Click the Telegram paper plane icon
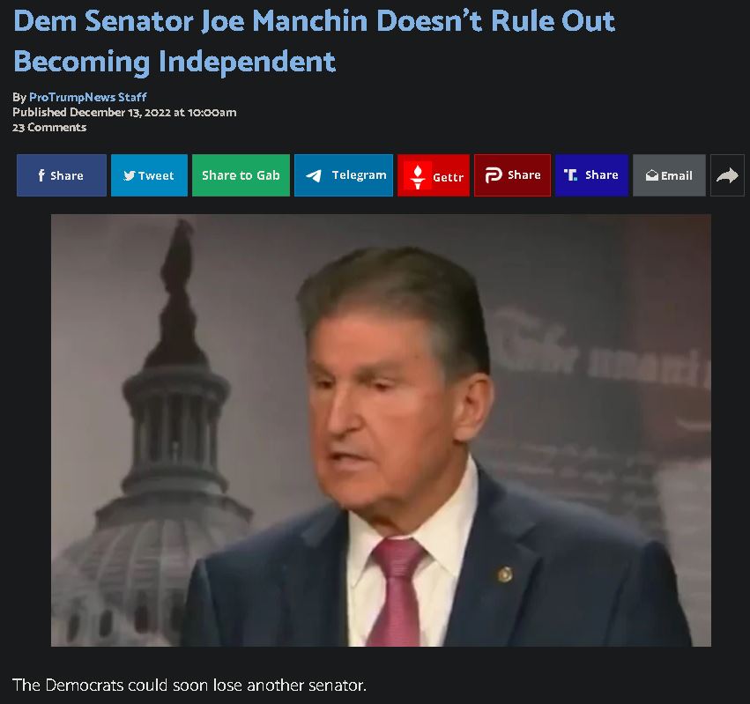750x704 pixels. coord(314,175)
